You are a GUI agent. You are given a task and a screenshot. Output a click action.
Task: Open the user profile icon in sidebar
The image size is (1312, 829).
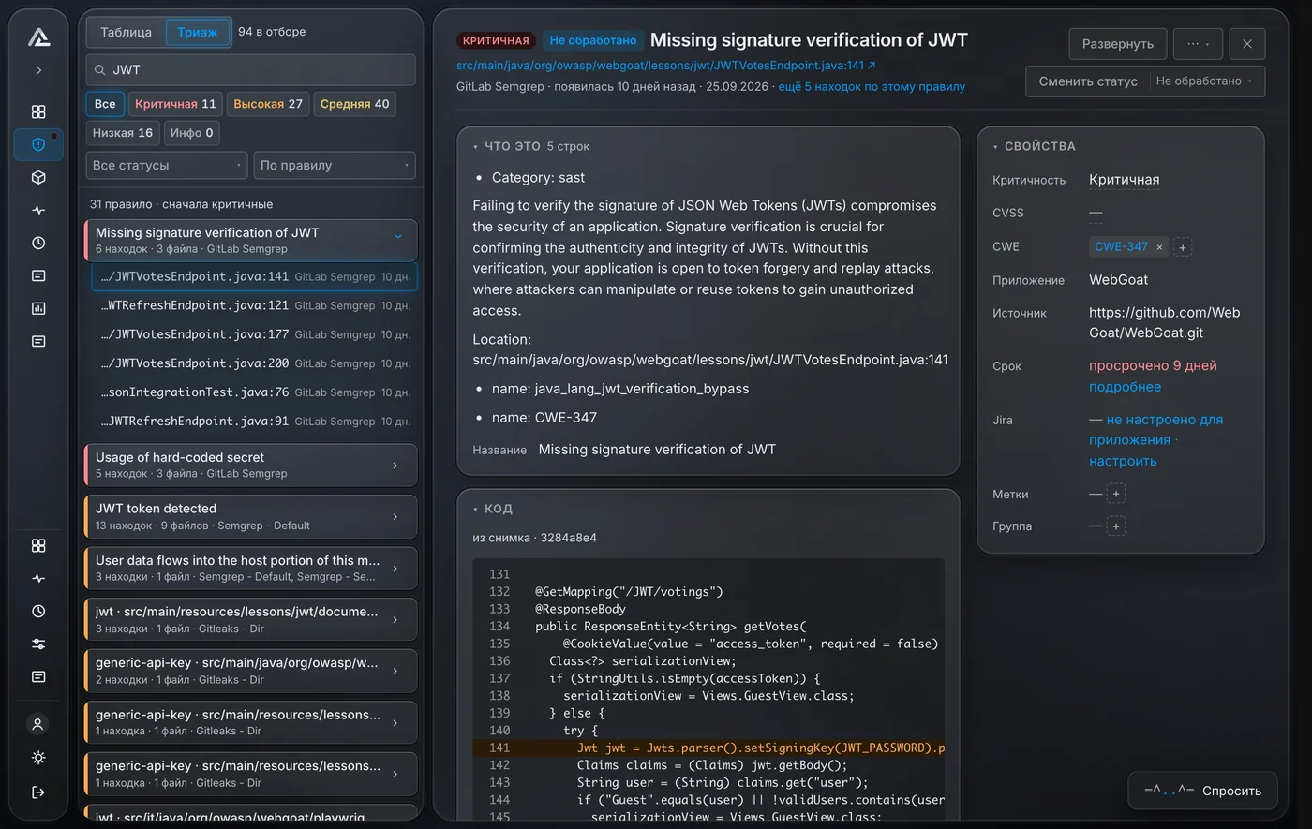point(38,724)
